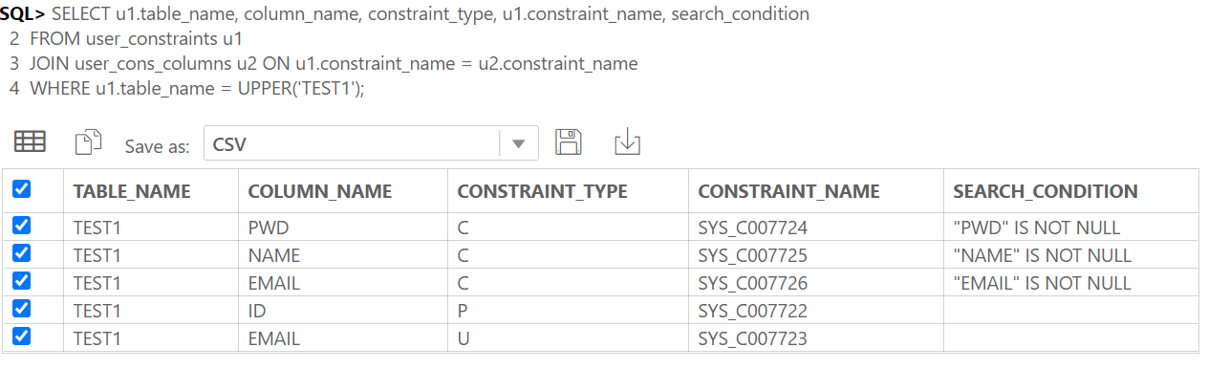The width and height of the screenshot is (1208, 369).
Task: Click the CONSTRAINT_TYPE column header
Action: [542, 191]
